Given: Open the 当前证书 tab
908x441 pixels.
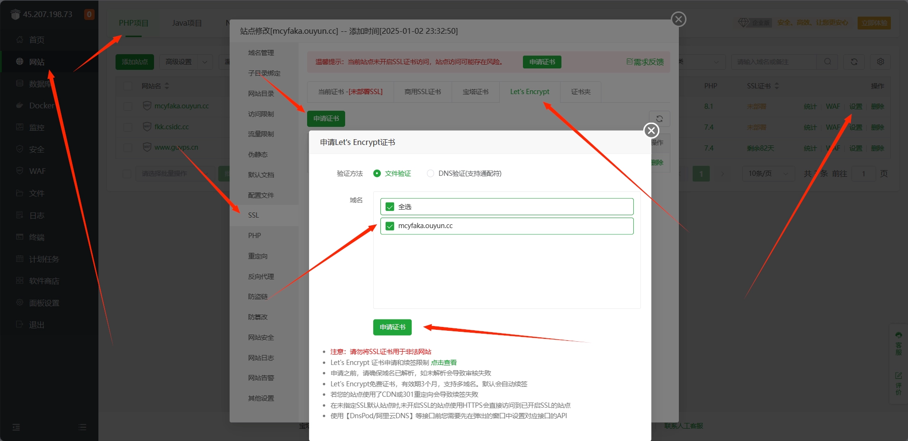Looking at the screenshot, I should click(350, 92).
